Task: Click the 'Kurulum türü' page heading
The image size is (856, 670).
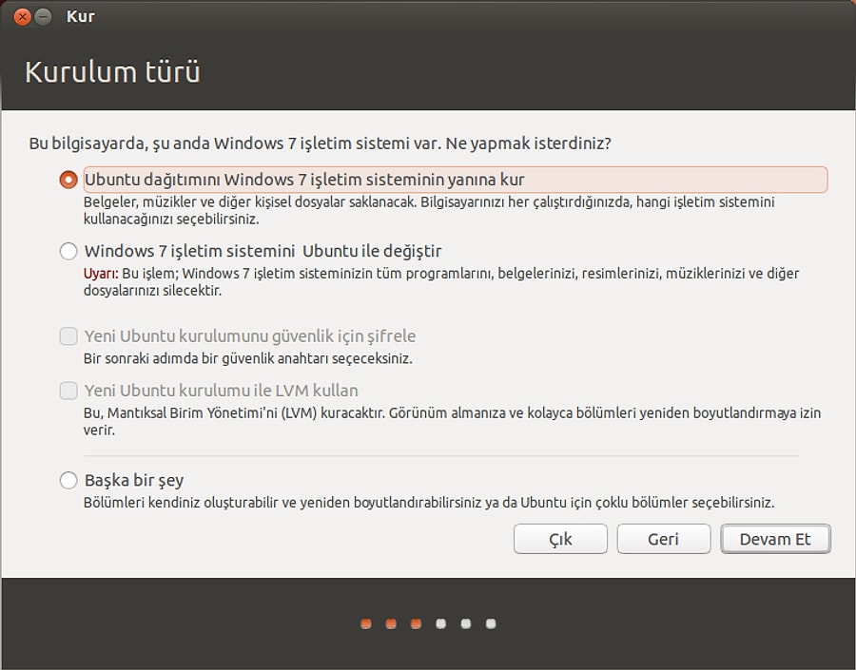Action: coord(112,73)
